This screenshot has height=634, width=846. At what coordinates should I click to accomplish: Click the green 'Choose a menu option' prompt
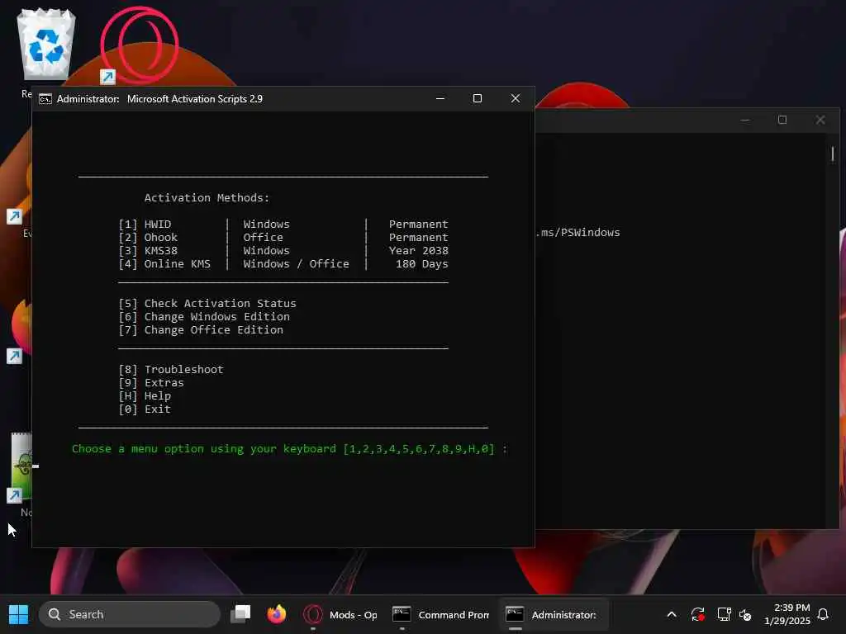(x=290, y=449)
